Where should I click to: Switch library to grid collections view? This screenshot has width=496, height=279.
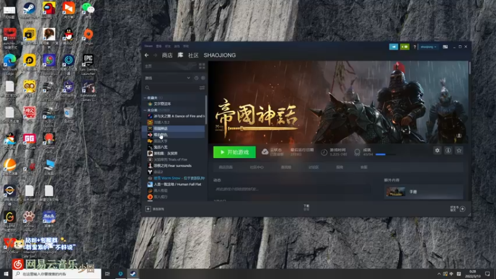tap(202, 66)
